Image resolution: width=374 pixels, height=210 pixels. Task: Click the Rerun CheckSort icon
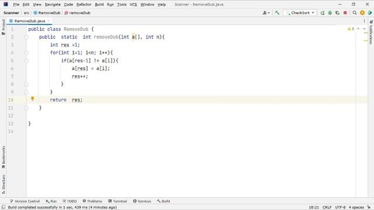(323, 13)
